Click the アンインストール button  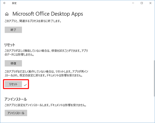click(16, 113)
